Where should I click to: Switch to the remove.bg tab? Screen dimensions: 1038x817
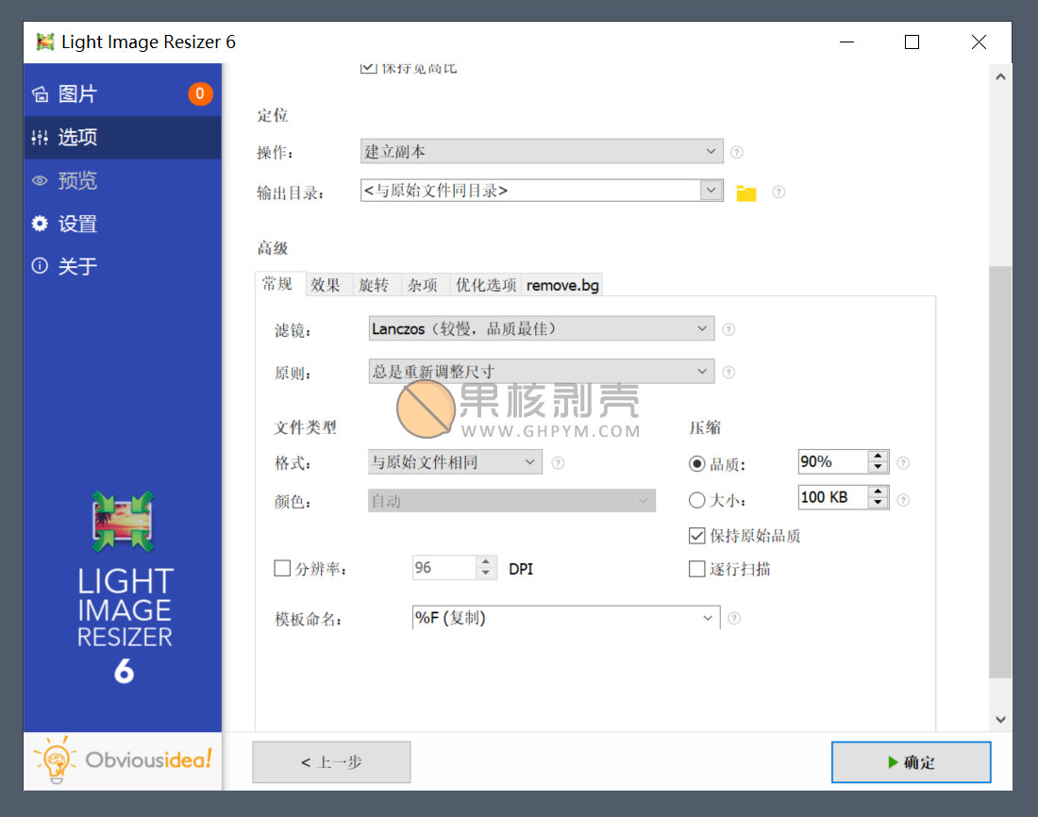pos(562,285)
